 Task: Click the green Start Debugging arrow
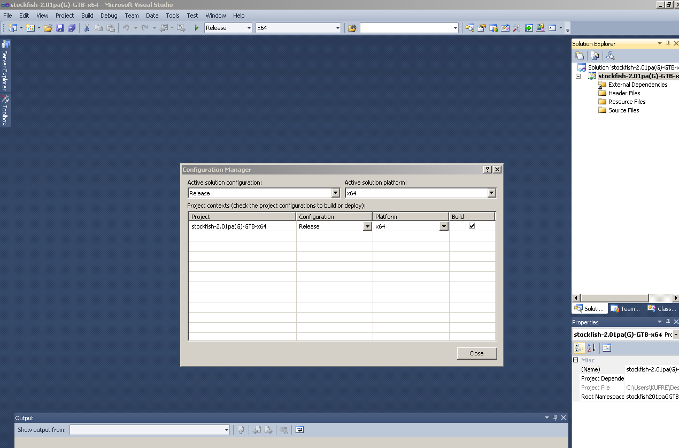click(197, 28)
